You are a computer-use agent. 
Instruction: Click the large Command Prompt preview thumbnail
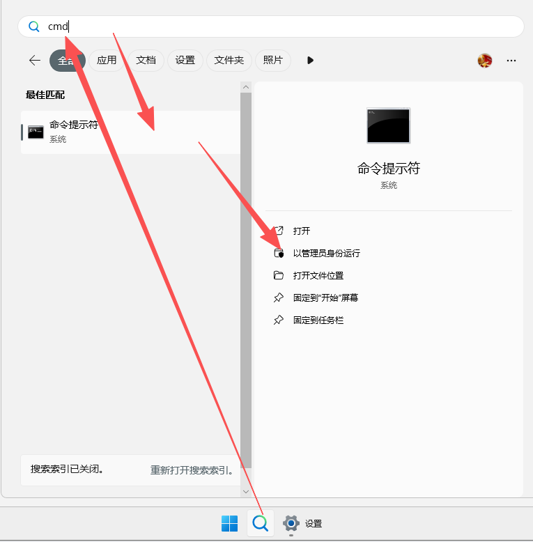pos(389,125)
